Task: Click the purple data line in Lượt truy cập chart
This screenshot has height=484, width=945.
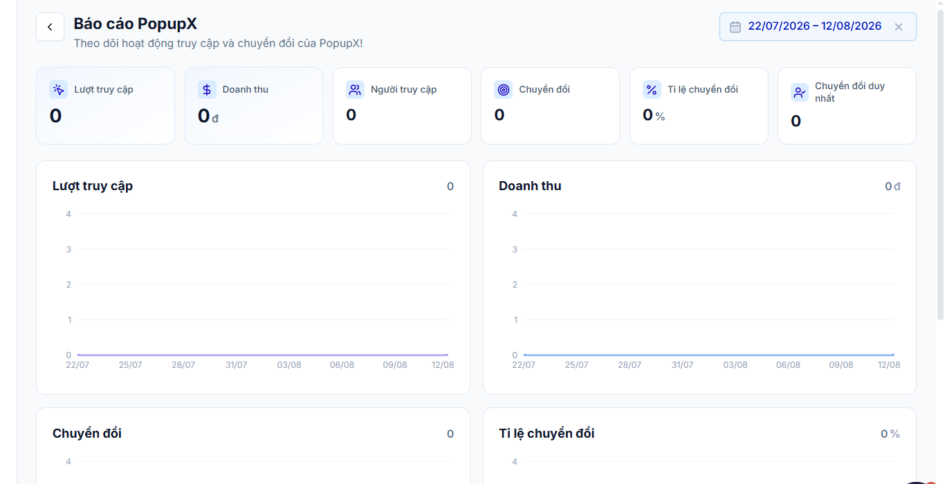Action: coord(263,355)
